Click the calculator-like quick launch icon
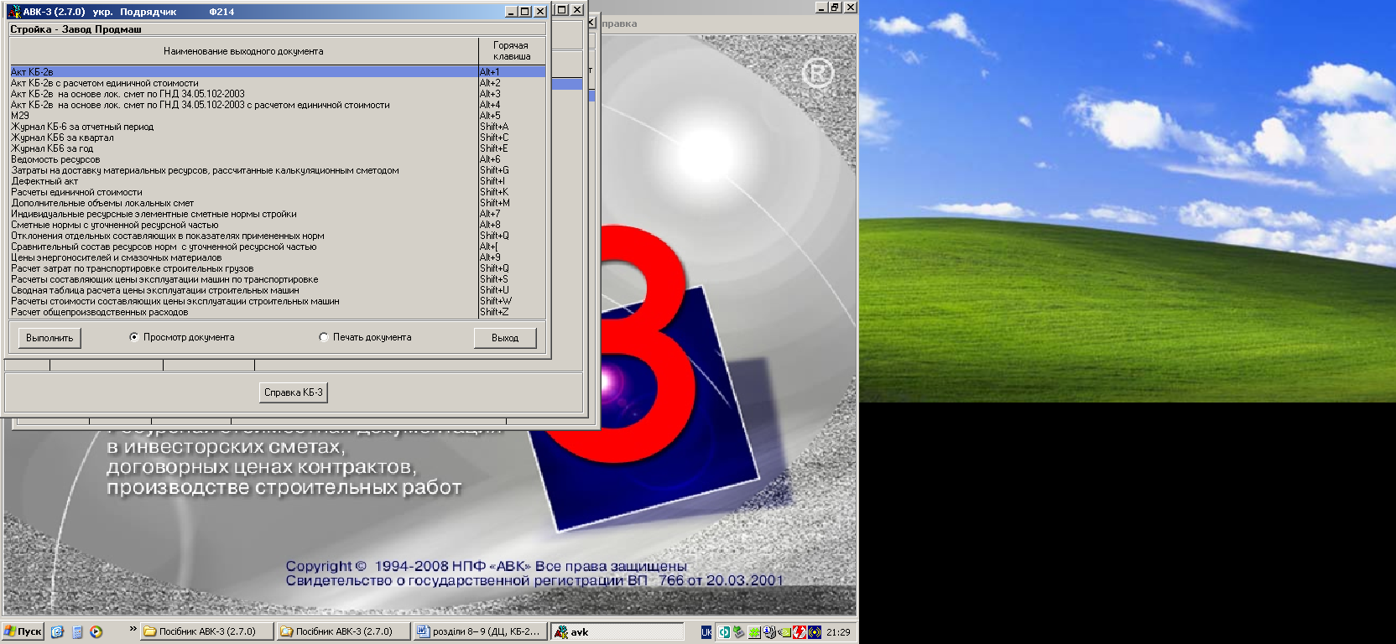 click(x=77, y=631)
